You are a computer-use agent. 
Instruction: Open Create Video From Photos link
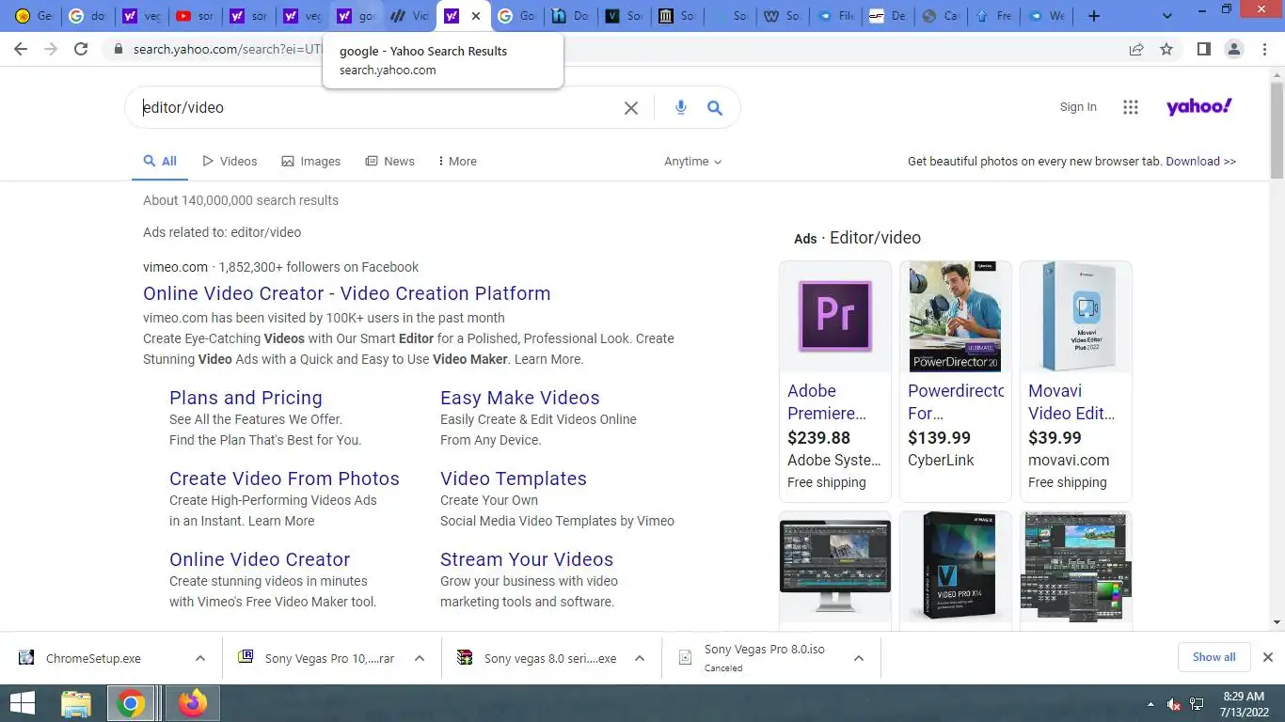(284, 479)
